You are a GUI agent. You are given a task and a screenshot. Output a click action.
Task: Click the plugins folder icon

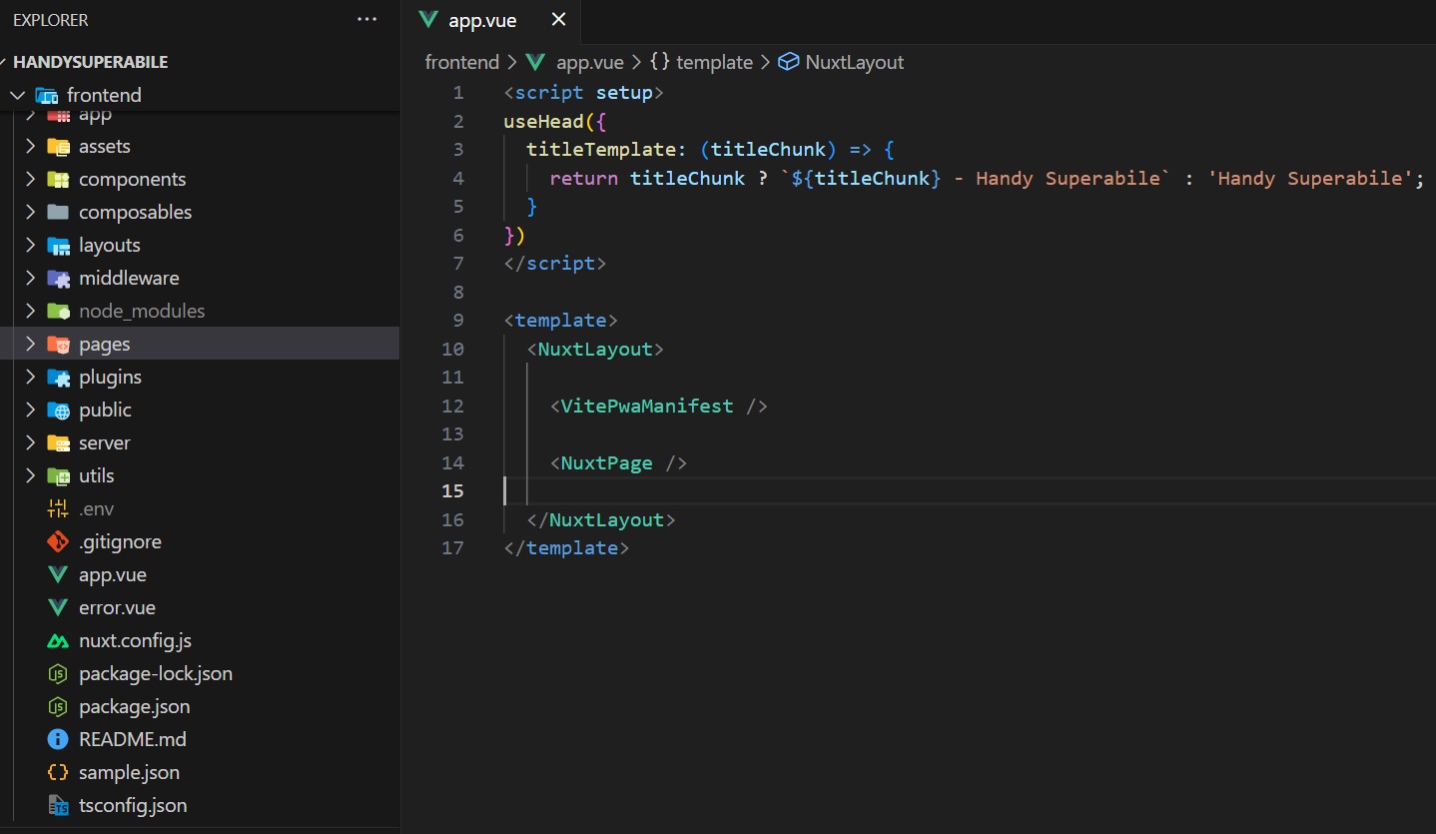(x=58, y=378)
